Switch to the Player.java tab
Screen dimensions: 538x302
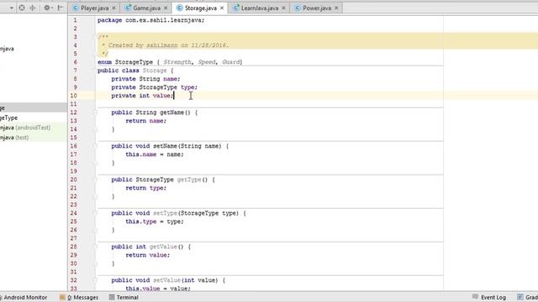tap(95, 8)
